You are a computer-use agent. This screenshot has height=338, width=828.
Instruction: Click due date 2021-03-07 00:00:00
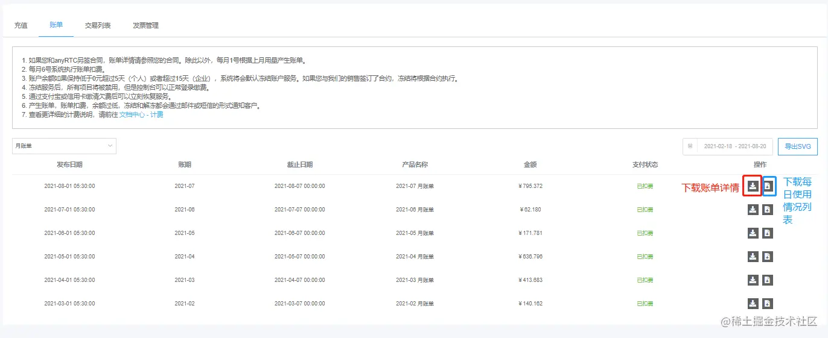click(x=300, y=304)
